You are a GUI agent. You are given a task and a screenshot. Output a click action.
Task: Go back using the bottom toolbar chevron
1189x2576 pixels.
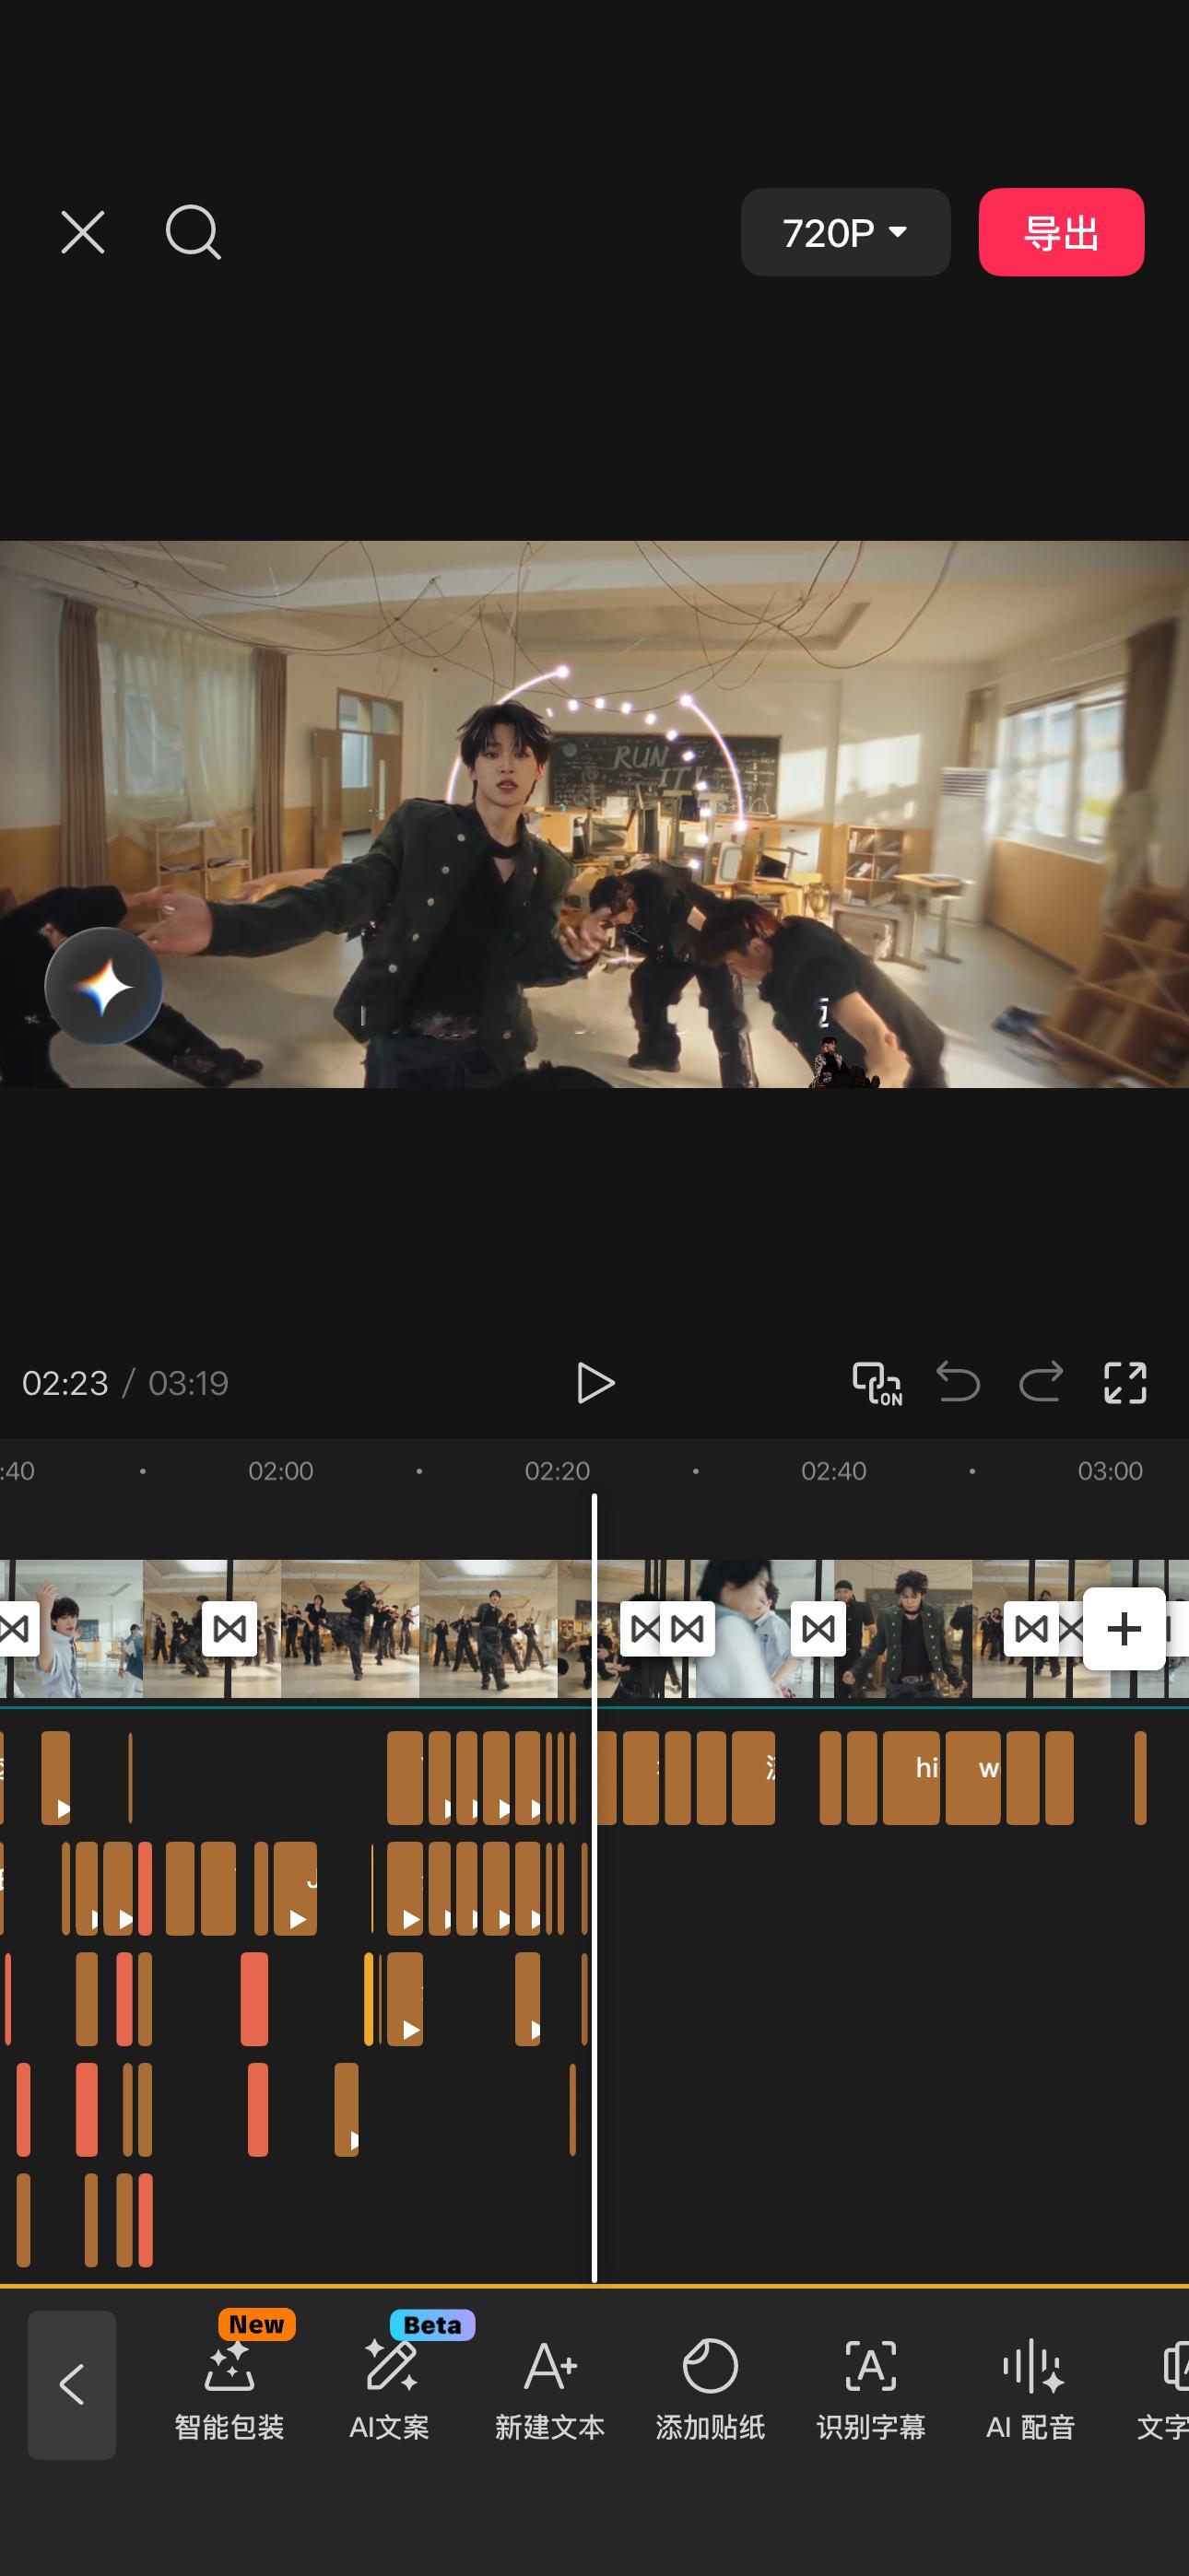coord(71,2385)
